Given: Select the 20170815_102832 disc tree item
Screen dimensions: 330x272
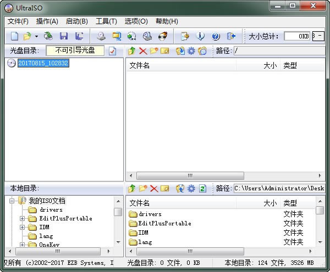Looking at the screenshot, I should point(43,63).
